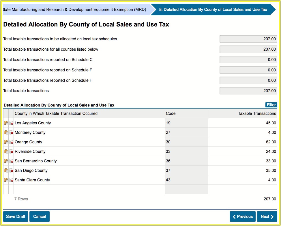The image size is (281, 226).
Task: Remove the San Diego County row
Action: pyautogui.click(x=12, y=171)
